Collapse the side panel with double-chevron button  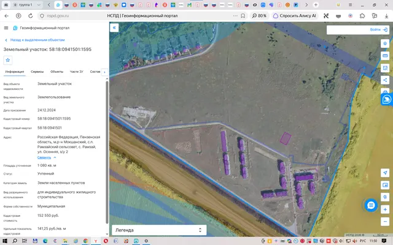(114, 28)
